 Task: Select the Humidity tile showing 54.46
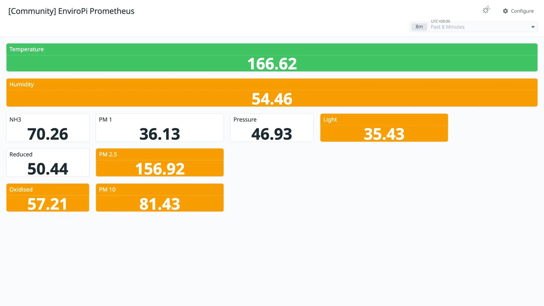272,92
